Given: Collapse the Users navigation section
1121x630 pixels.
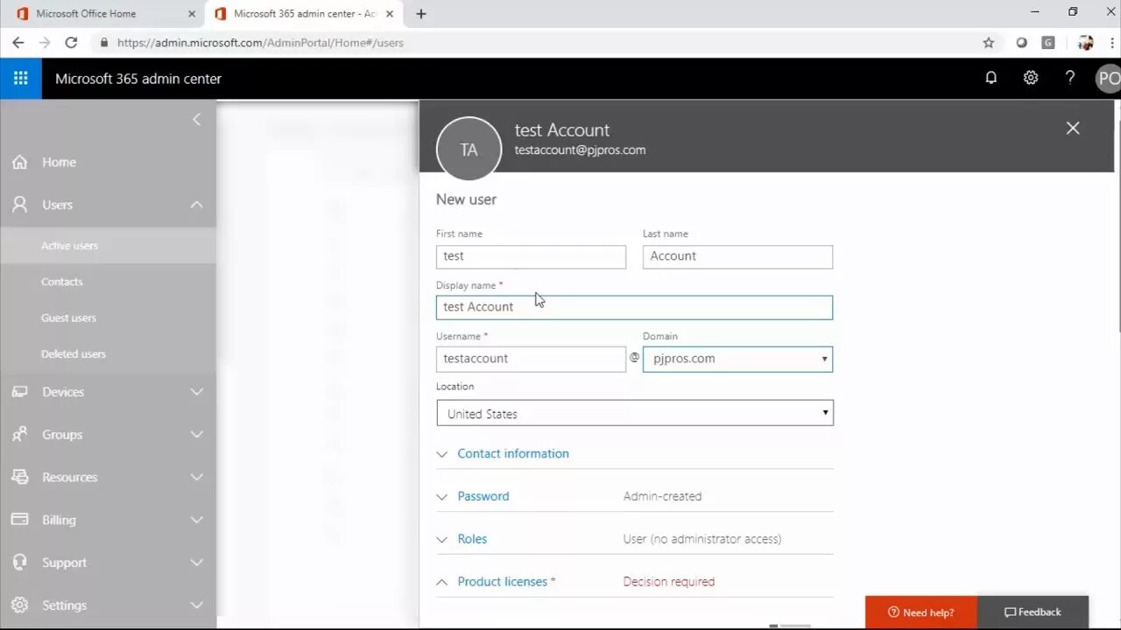Looking at the screenshot, I should click(x=196, y=205).
